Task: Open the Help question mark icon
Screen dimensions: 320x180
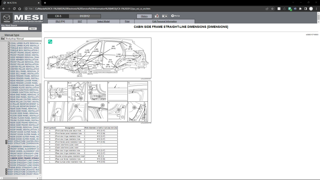Action: [173, 16]
